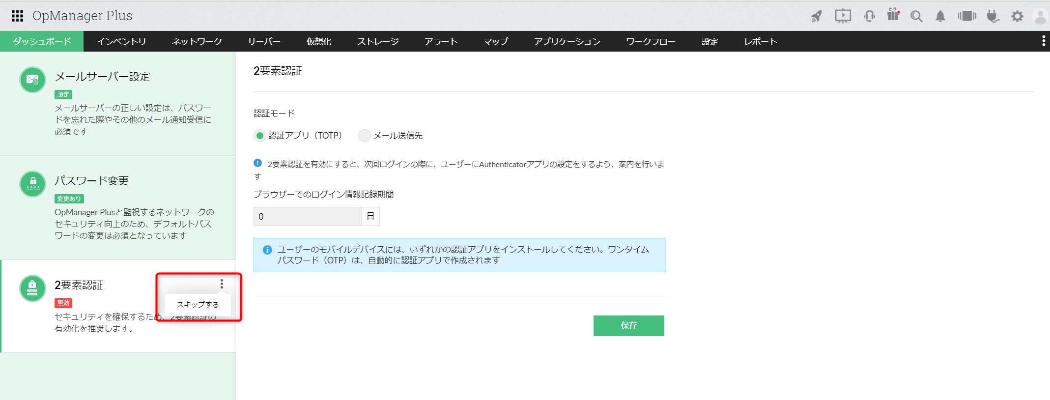Open the gift box what's-new icon
1050x400 pixels.
pos(893,15)
